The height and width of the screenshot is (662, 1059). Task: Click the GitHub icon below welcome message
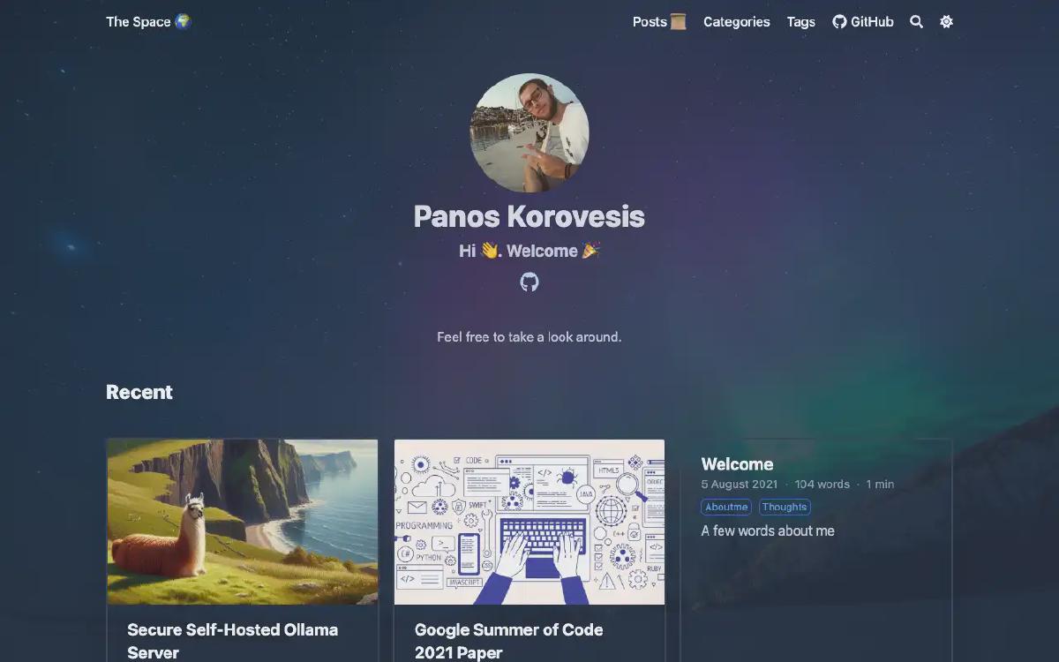[529, 282]
